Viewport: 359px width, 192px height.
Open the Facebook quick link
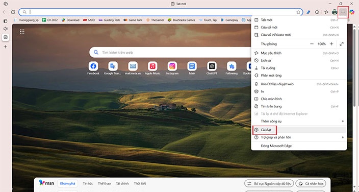[93, 68]
